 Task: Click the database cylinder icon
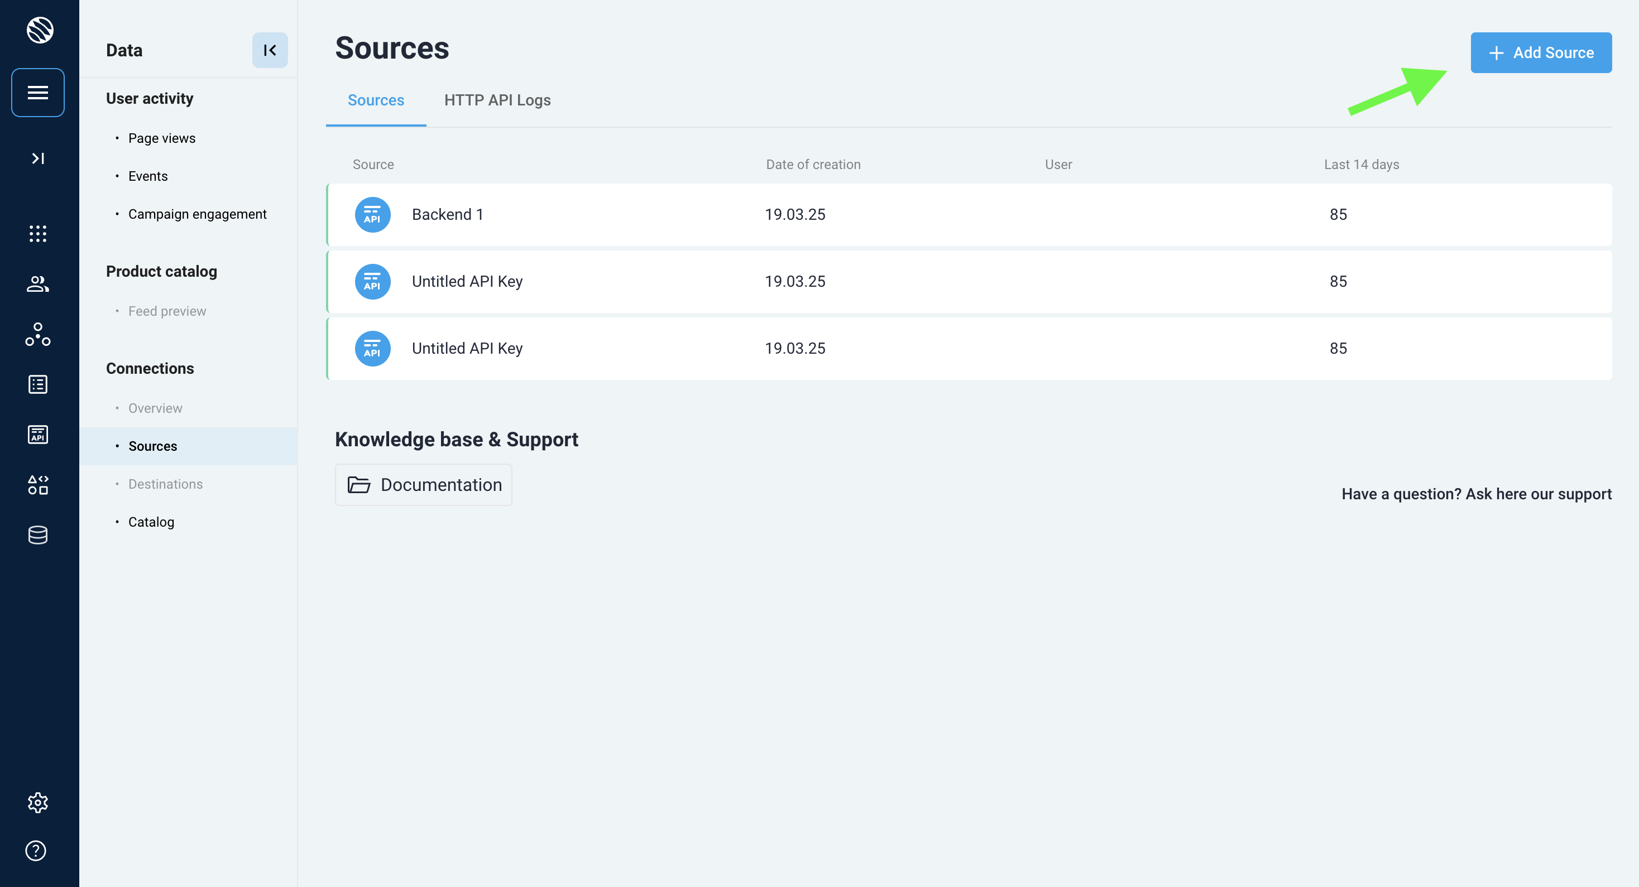coord(37,535)
